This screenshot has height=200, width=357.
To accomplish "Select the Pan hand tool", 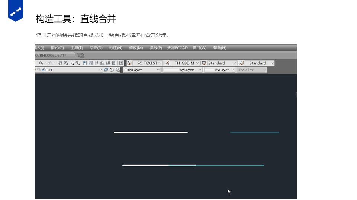I will pyautogui.click(x=60, y=63).
